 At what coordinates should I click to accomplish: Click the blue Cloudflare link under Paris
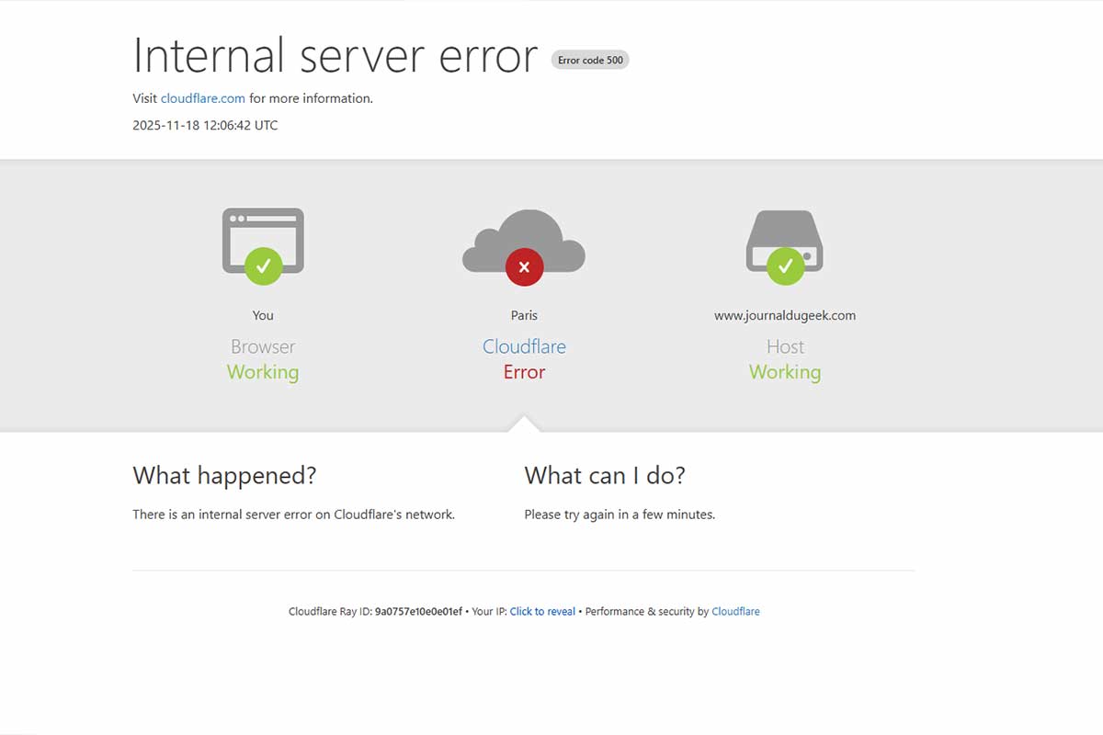(x=524, y=346)
